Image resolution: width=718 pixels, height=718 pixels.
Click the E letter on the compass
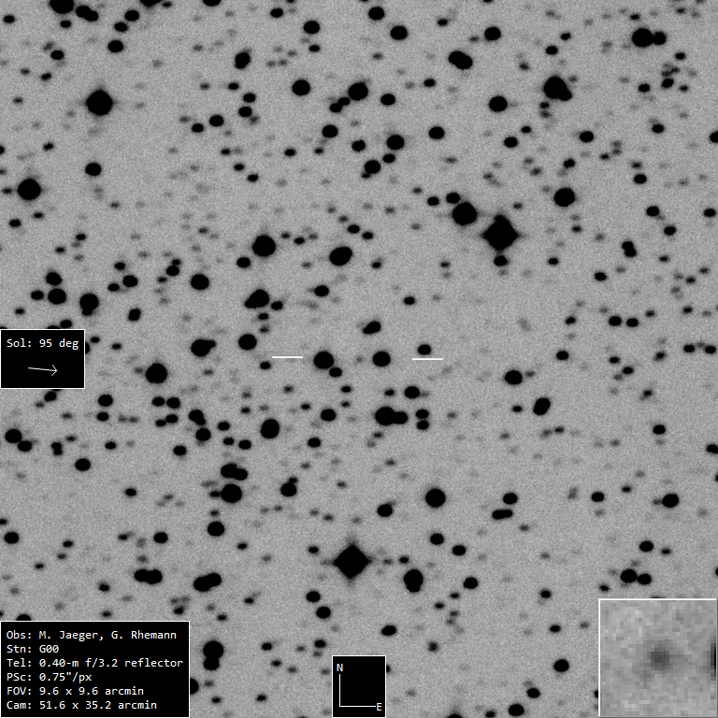pos(378,707)
